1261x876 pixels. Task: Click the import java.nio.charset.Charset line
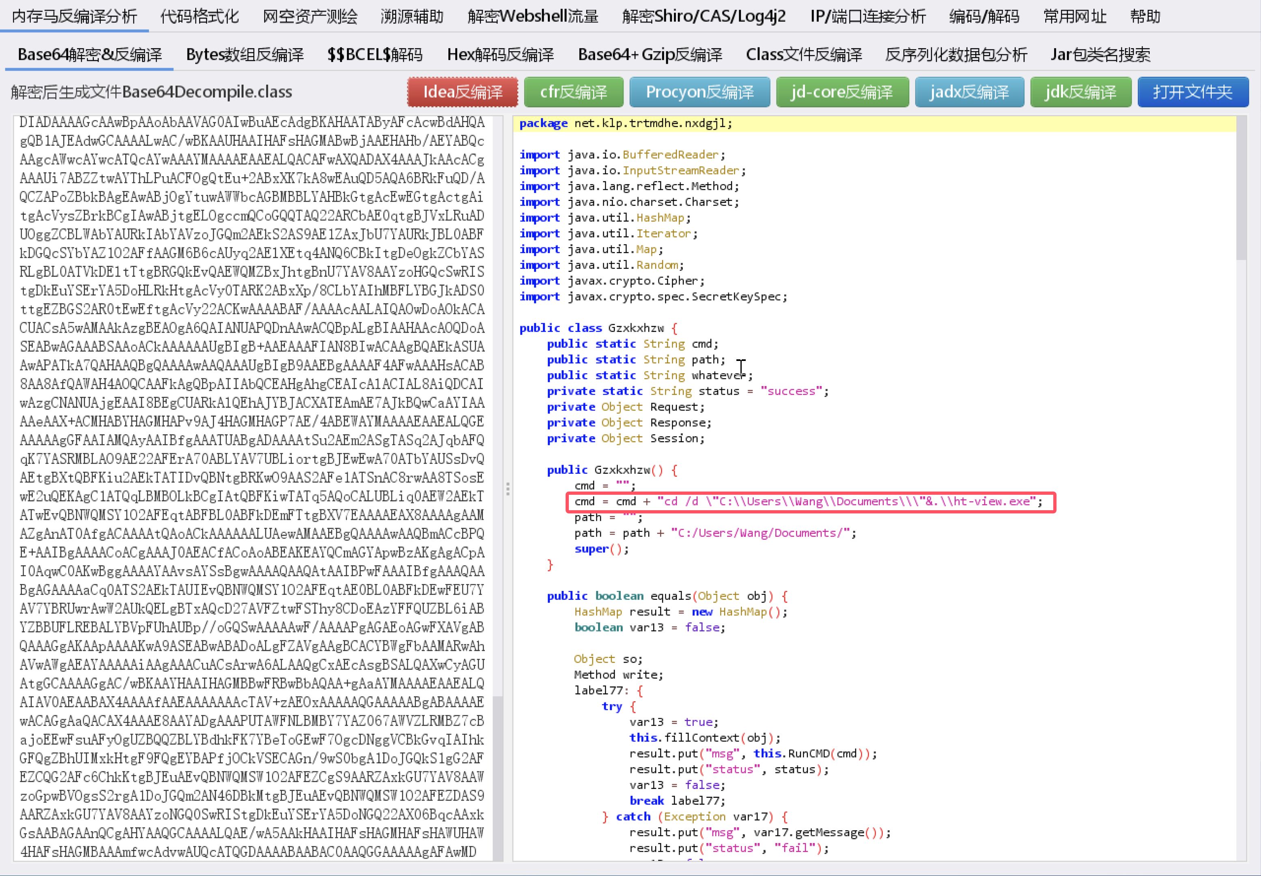coord(629,202)
